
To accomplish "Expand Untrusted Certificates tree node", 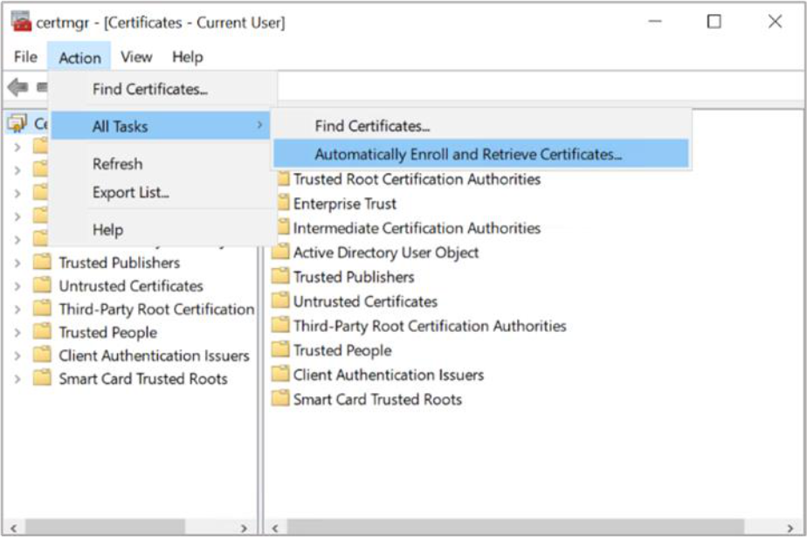I will click(x=17, y=286).
